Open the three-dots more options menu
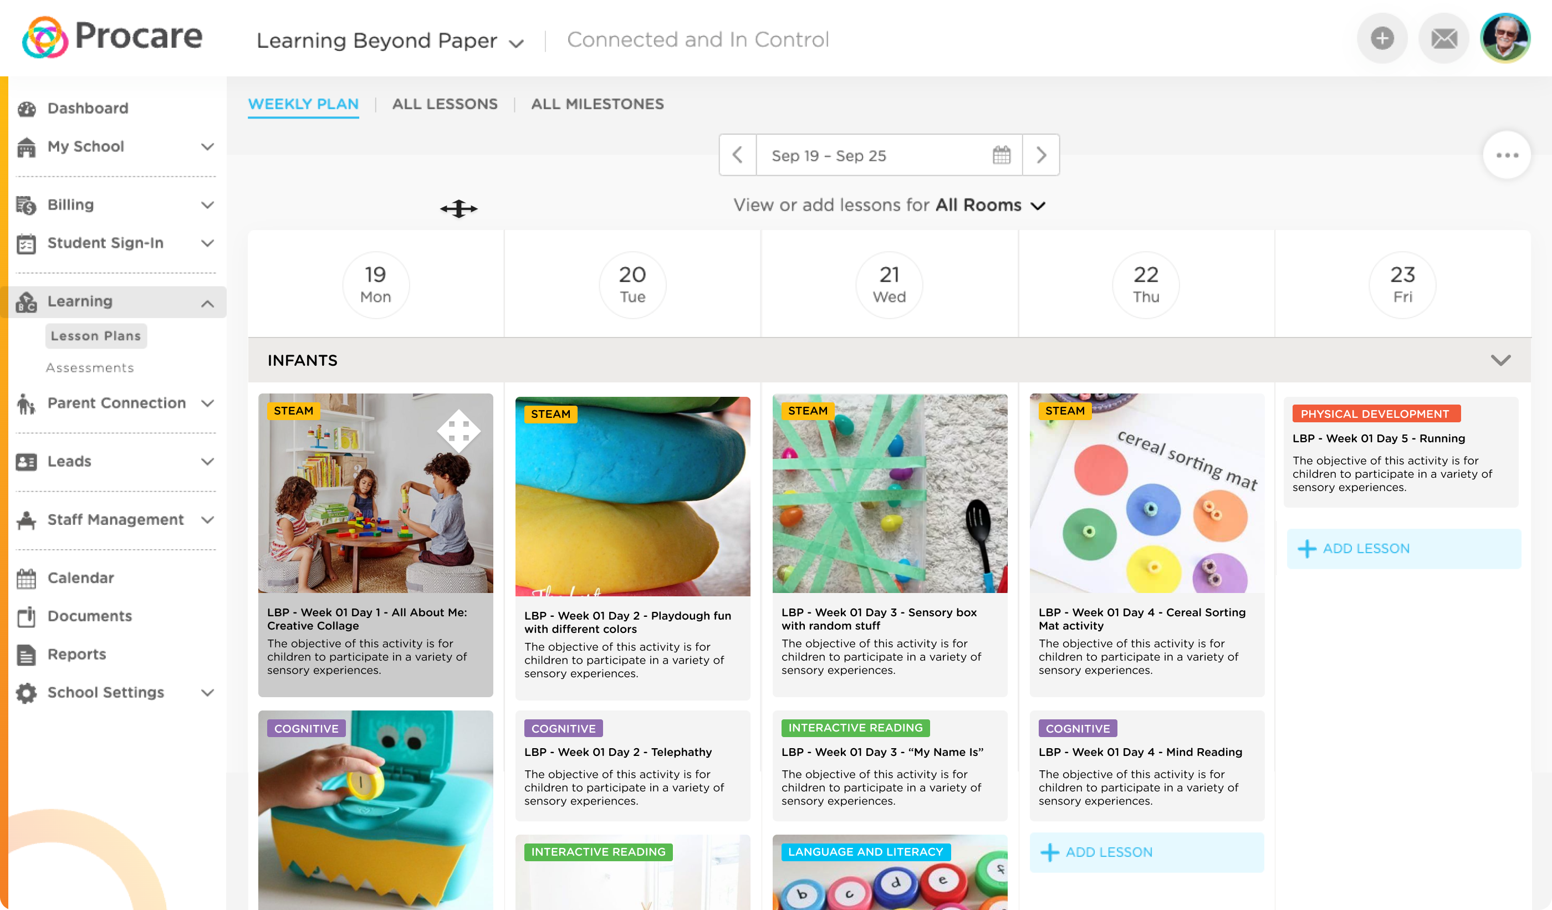Image resolution: width=1552 pixels, height=910 pixels. [1507, 155]
